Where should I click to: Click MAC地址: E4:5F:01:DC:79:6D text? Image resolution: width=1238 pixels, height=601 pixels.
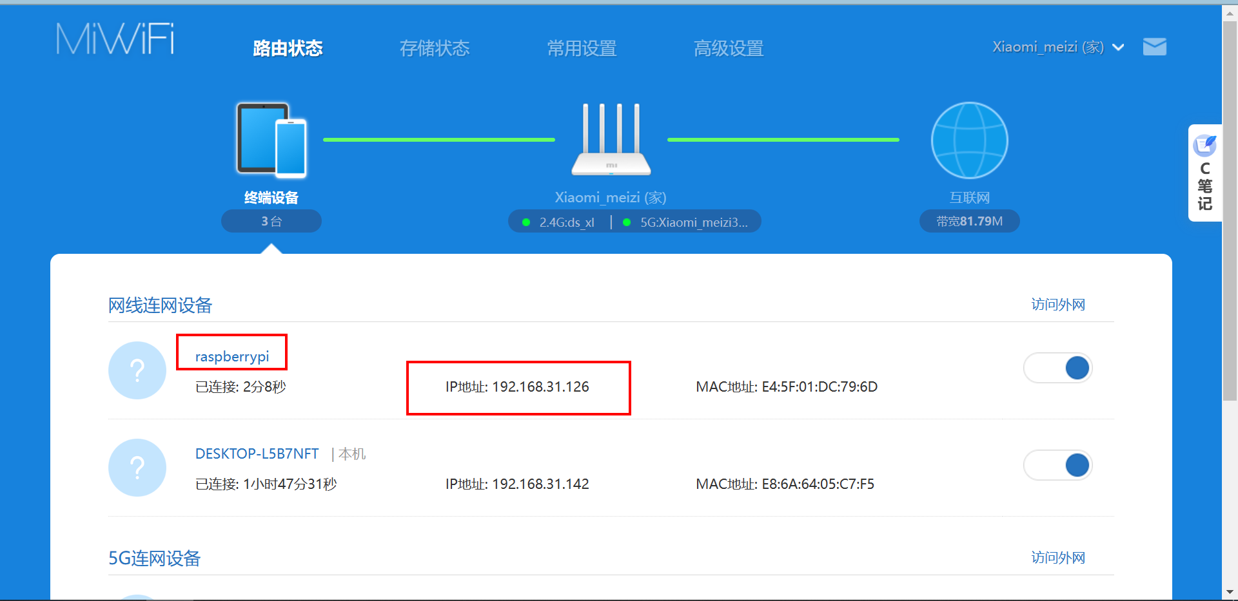tap(787, 386)
